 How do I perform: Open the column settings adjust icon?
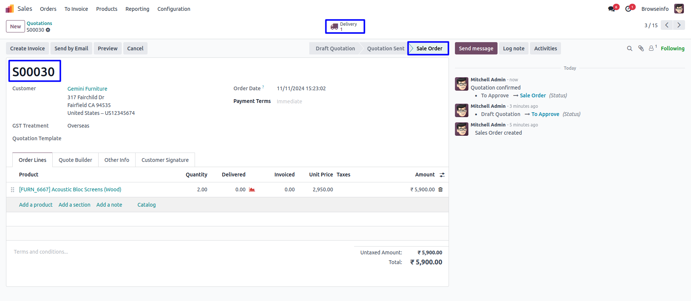point(442,175)
